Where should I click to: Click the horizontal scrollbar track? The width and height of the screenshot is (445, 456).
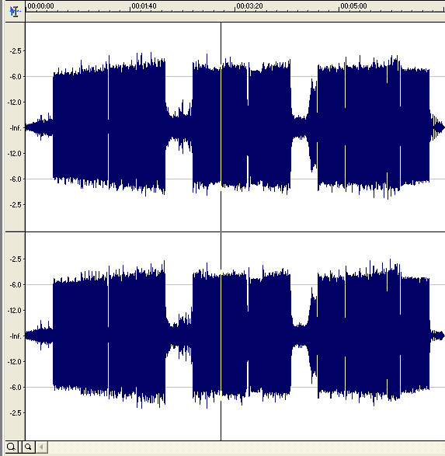point(246,447)
